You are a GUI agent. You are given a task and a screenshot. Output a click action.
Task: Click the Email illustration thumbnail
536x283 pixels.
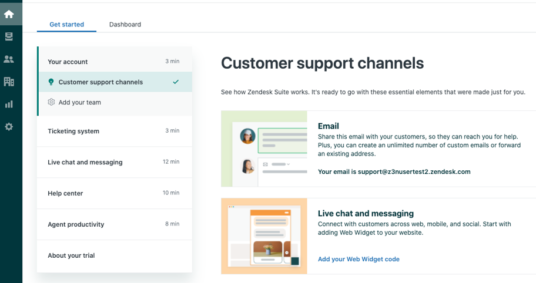click(264, 149)
